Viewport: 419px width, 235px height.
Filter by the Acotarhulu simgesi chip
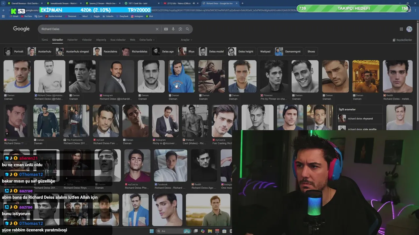73,52
